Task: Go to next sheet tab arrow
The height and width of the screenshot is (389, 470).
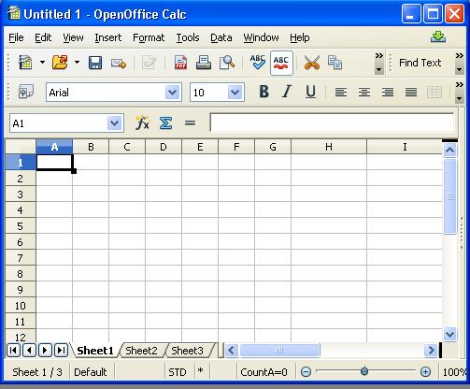Action: [45, 351]
